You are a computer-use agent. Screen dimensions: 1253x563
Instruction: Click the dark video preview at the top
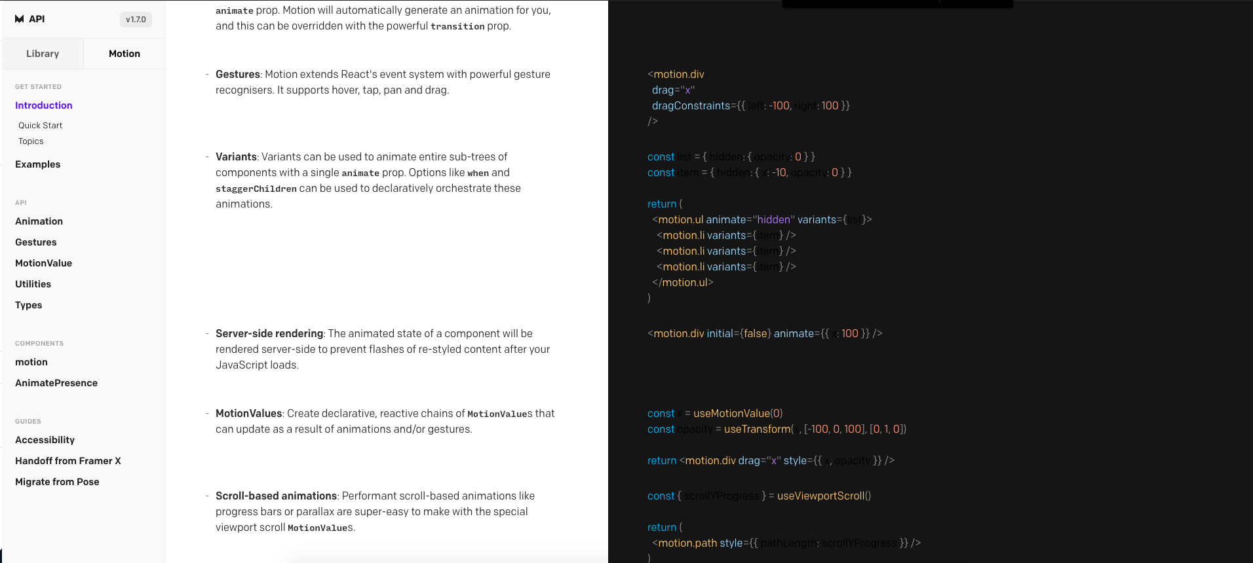click(897, 3)
